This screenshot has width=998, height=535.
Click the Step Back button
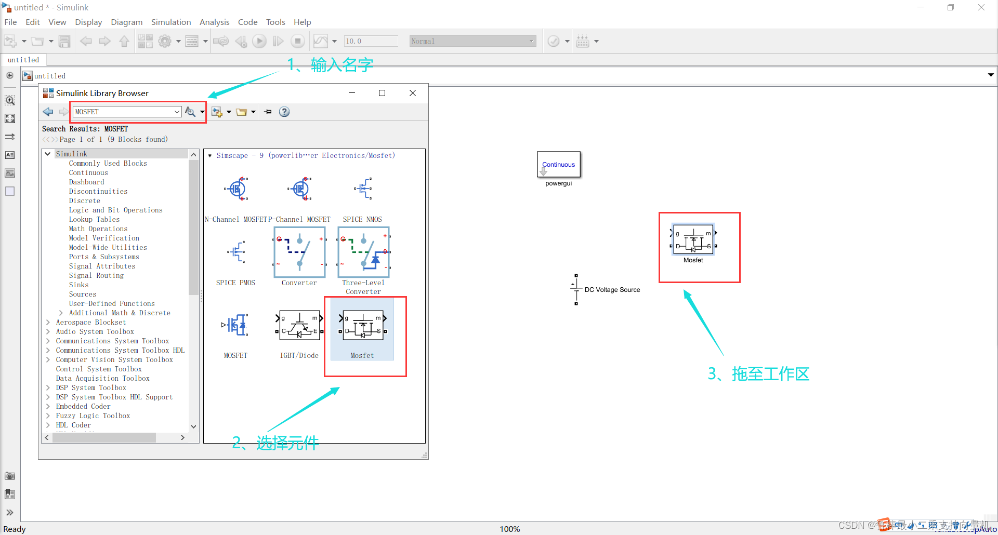tap(241, 41)
